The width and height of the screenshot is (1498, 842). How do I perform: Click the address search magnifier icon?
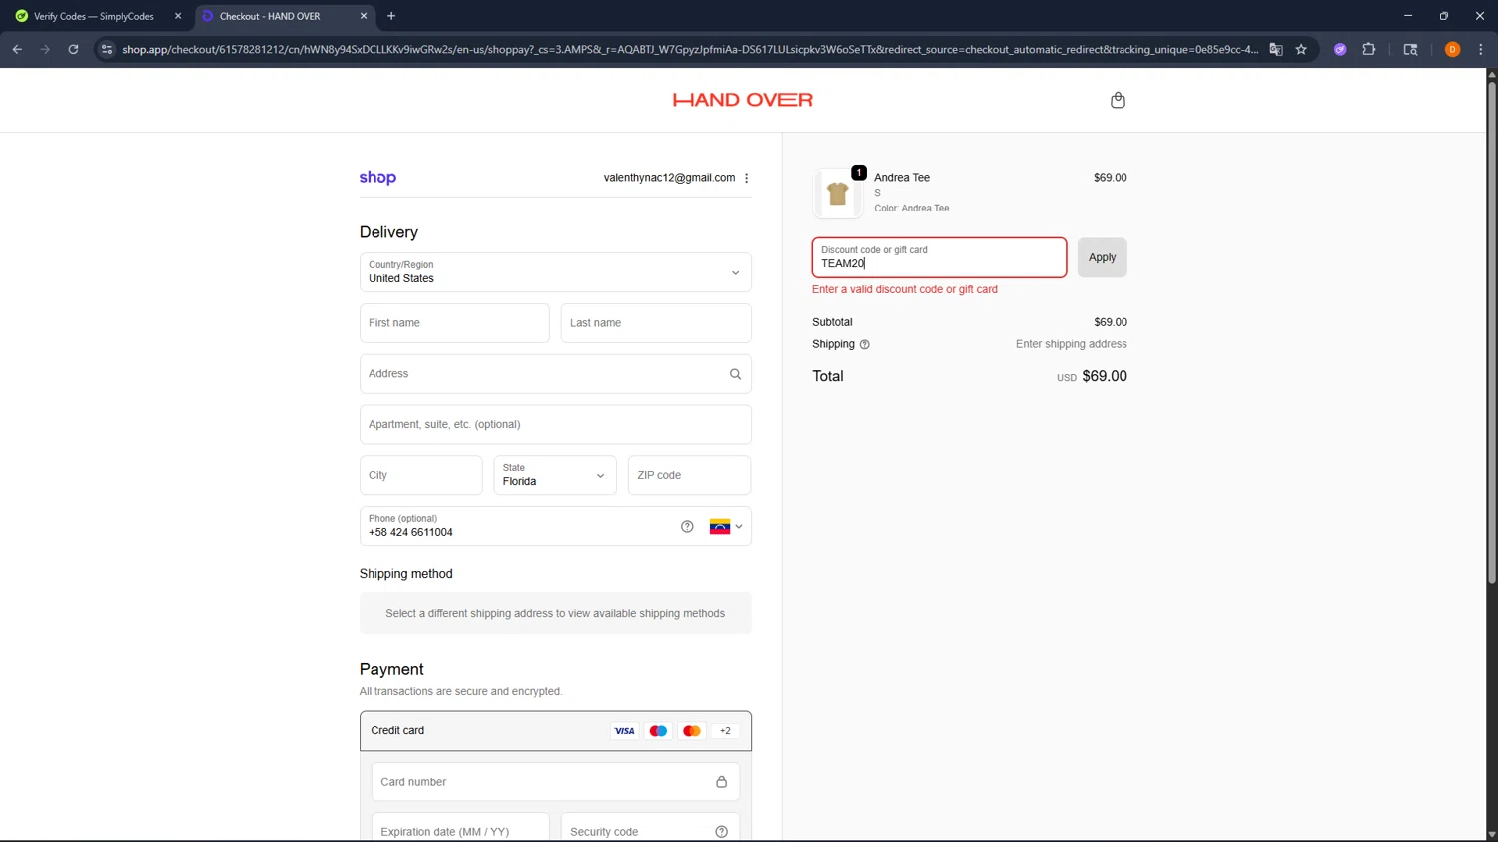pos(735,374)
